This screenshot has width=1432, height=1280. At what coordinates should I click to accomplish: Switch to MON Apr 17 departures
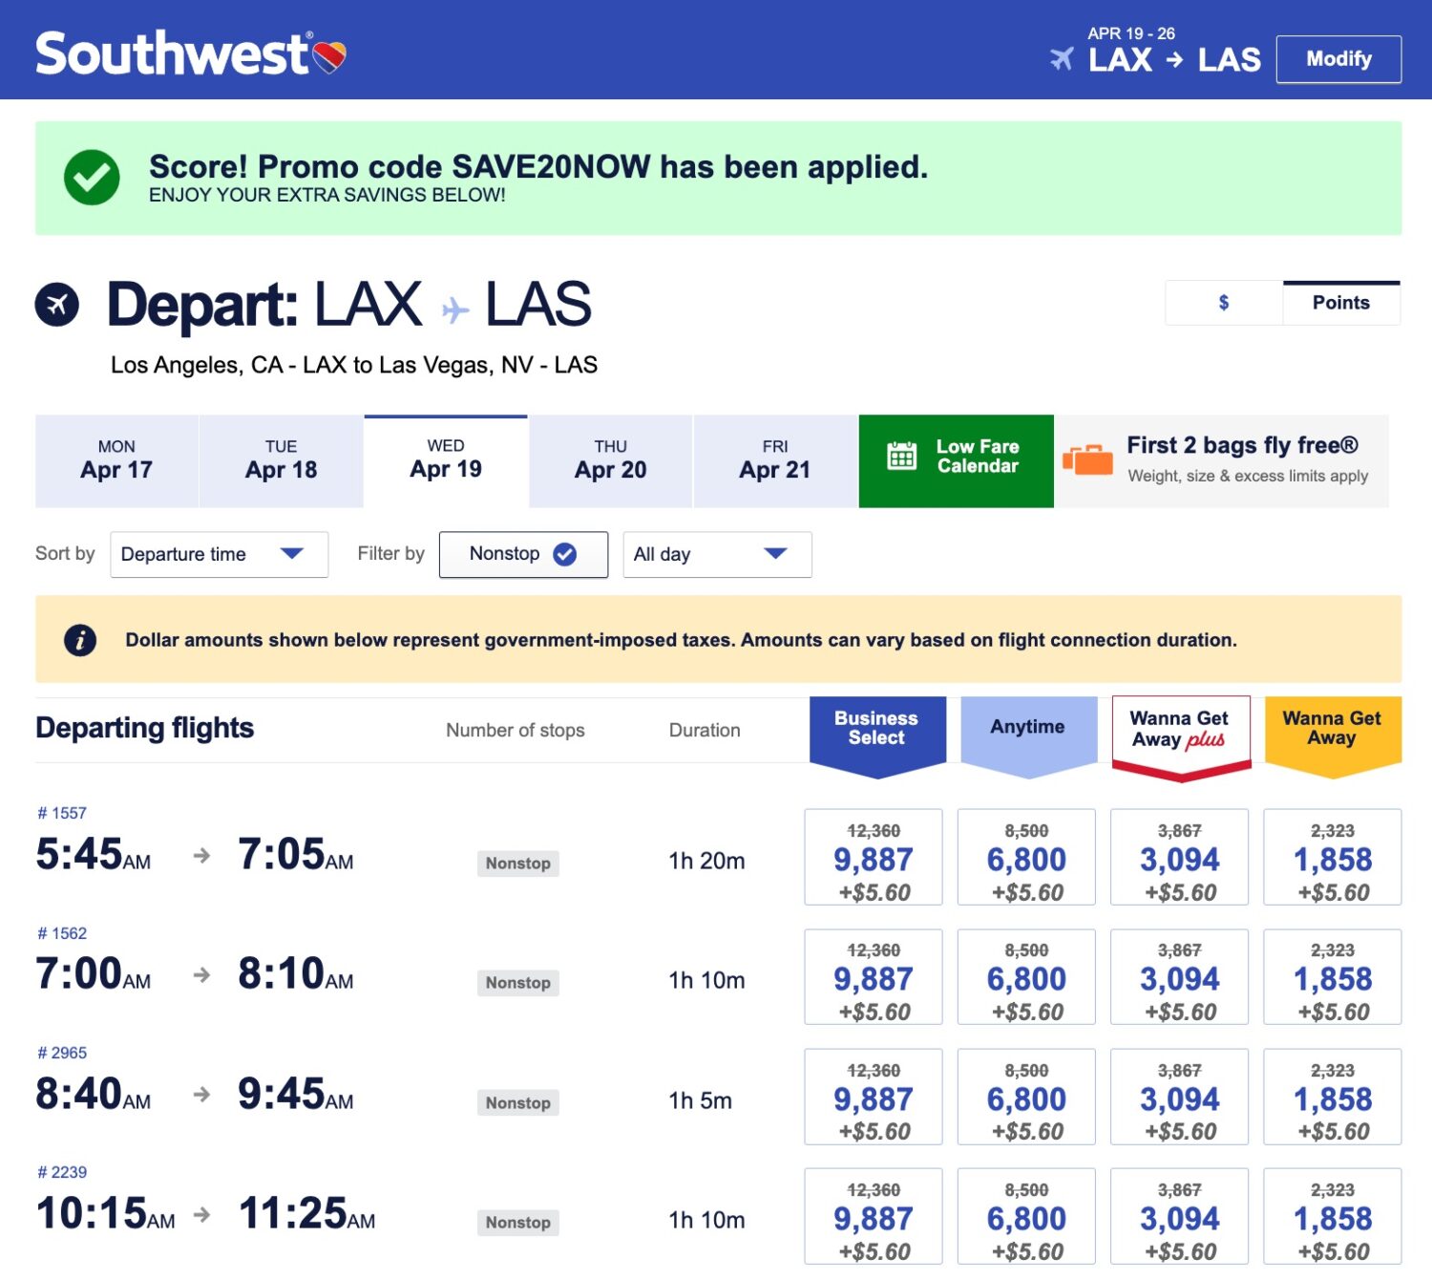116,459
